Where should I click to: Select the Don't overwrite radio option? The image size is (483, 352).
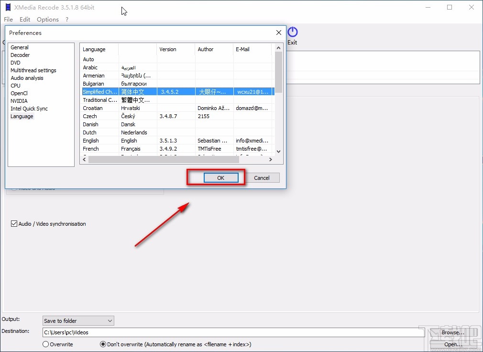click(x=103, y=344)
